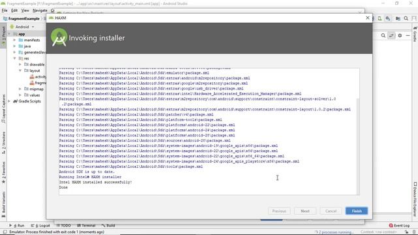Click 'Intel HAXM installed successfully!' log line
This screenshot has height=235, width=418.
pos(95,182)
